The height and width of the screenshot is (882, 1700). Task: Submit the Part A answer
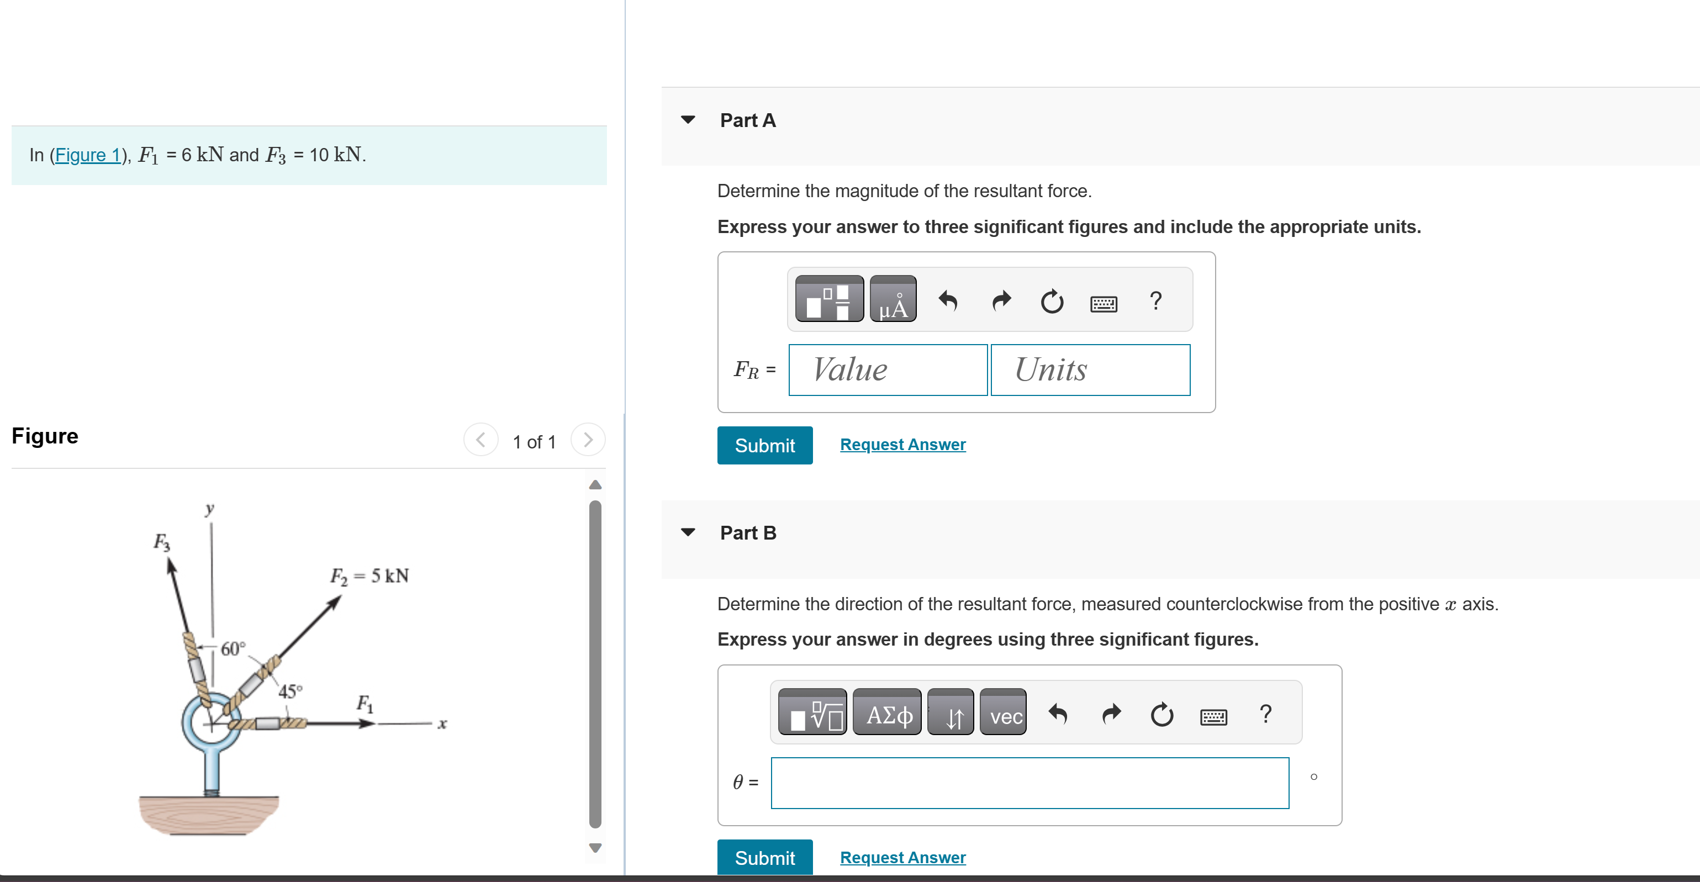pos(764,445)
